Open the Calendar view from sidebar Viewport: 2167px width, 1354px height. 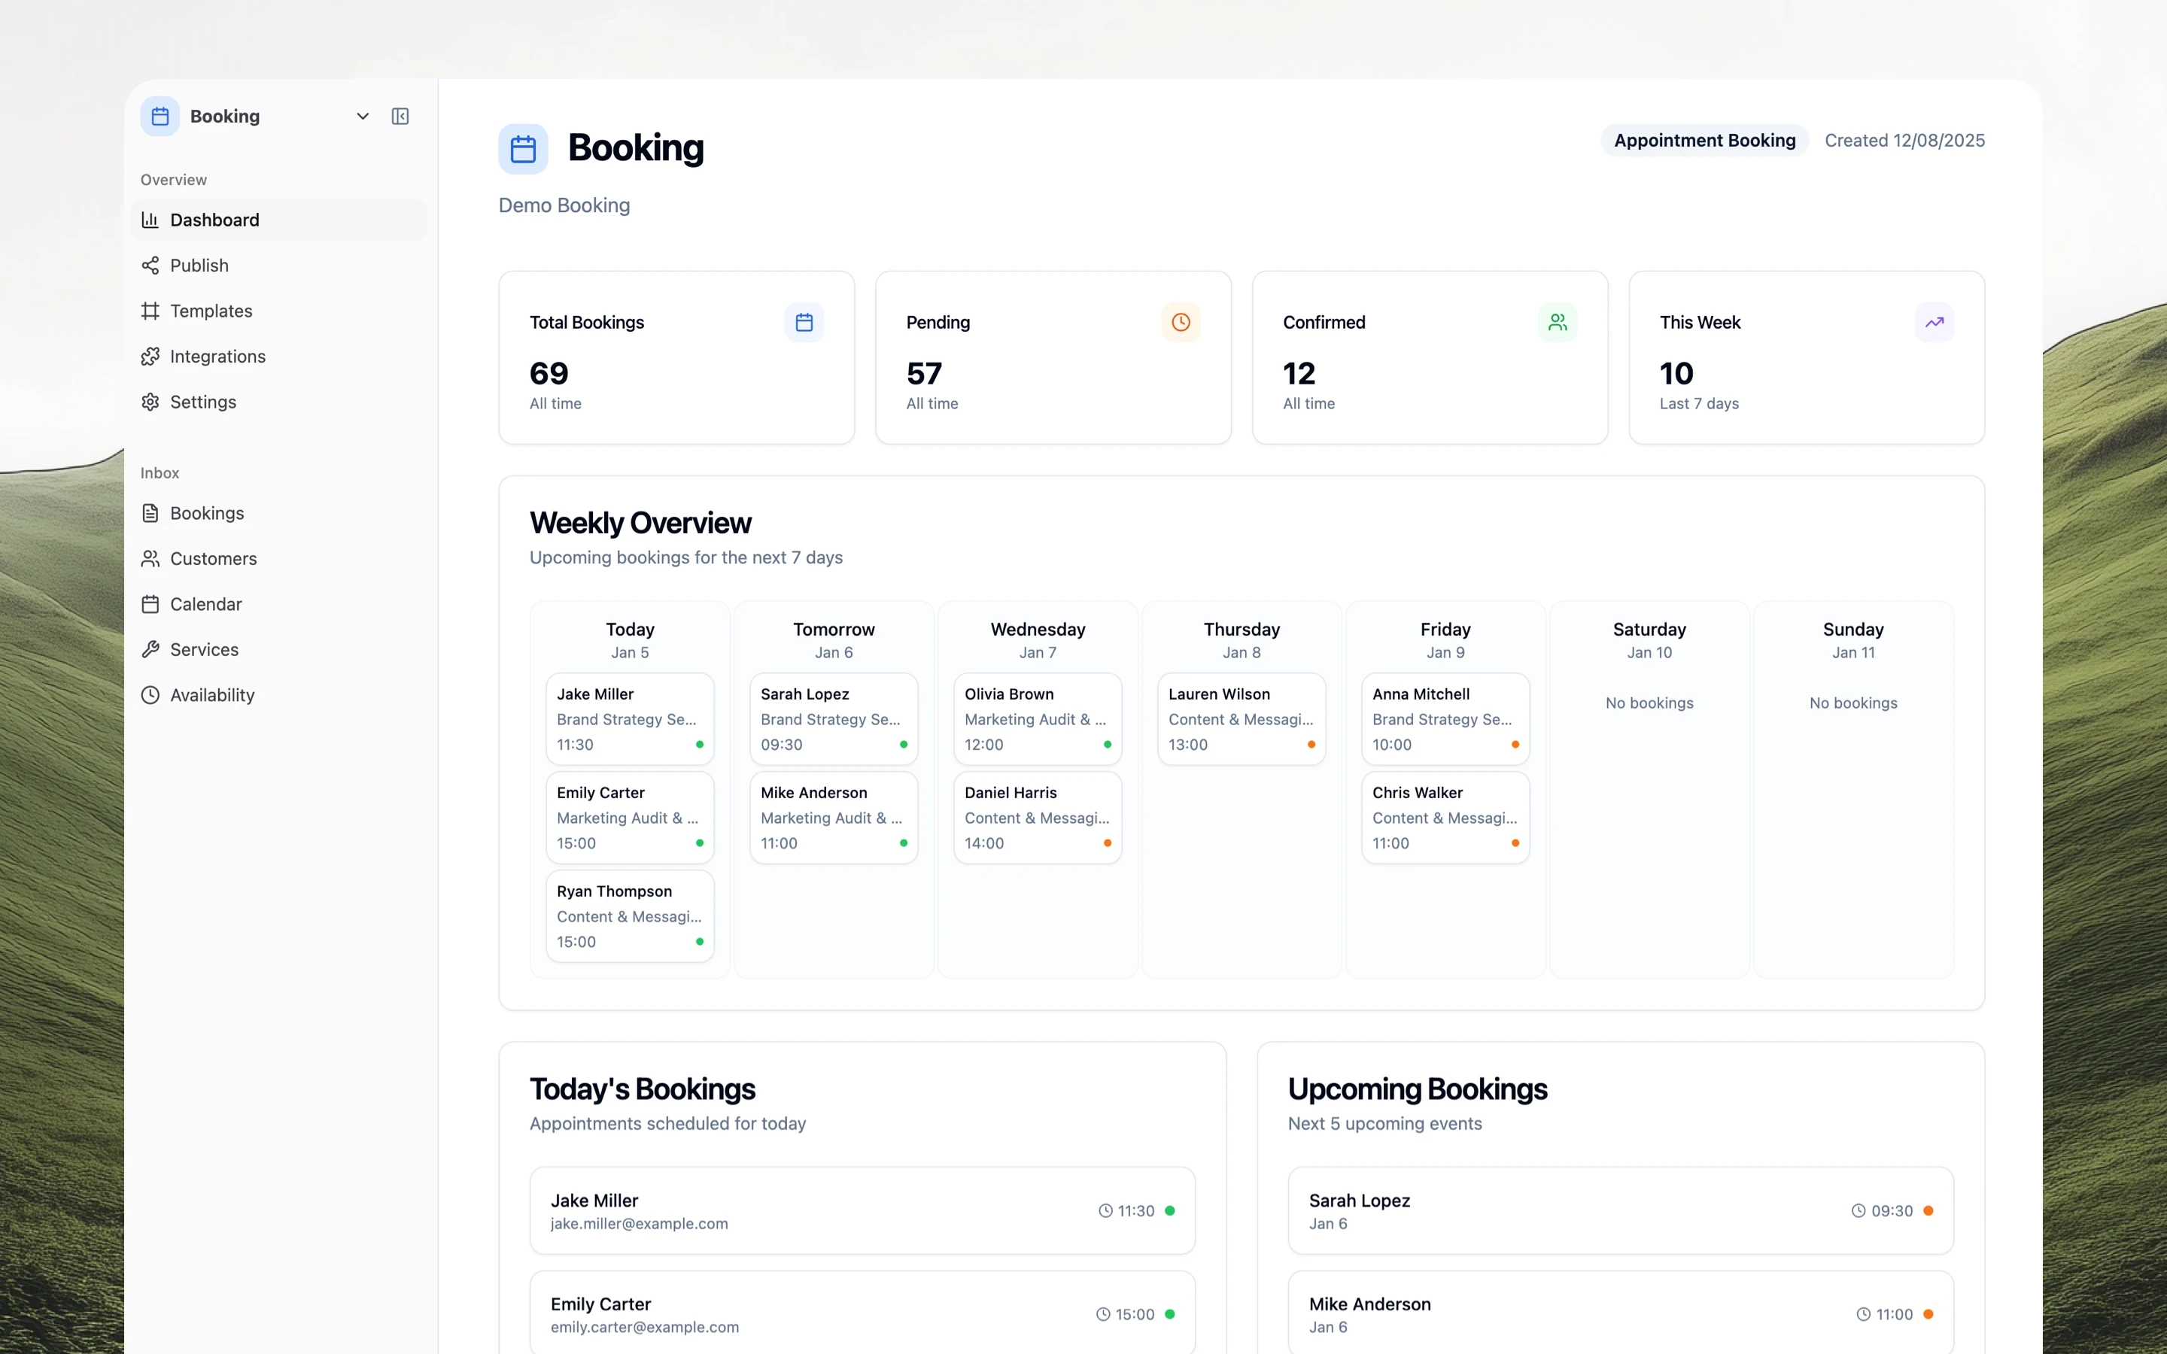(206, 605)
